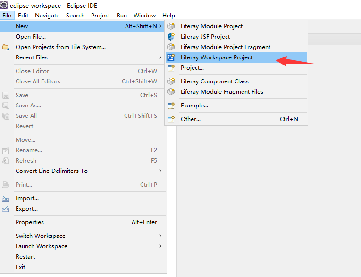Click the Save All icon
Image resolution: width=361 pixels, height=277 pixels.
(6, 116)
